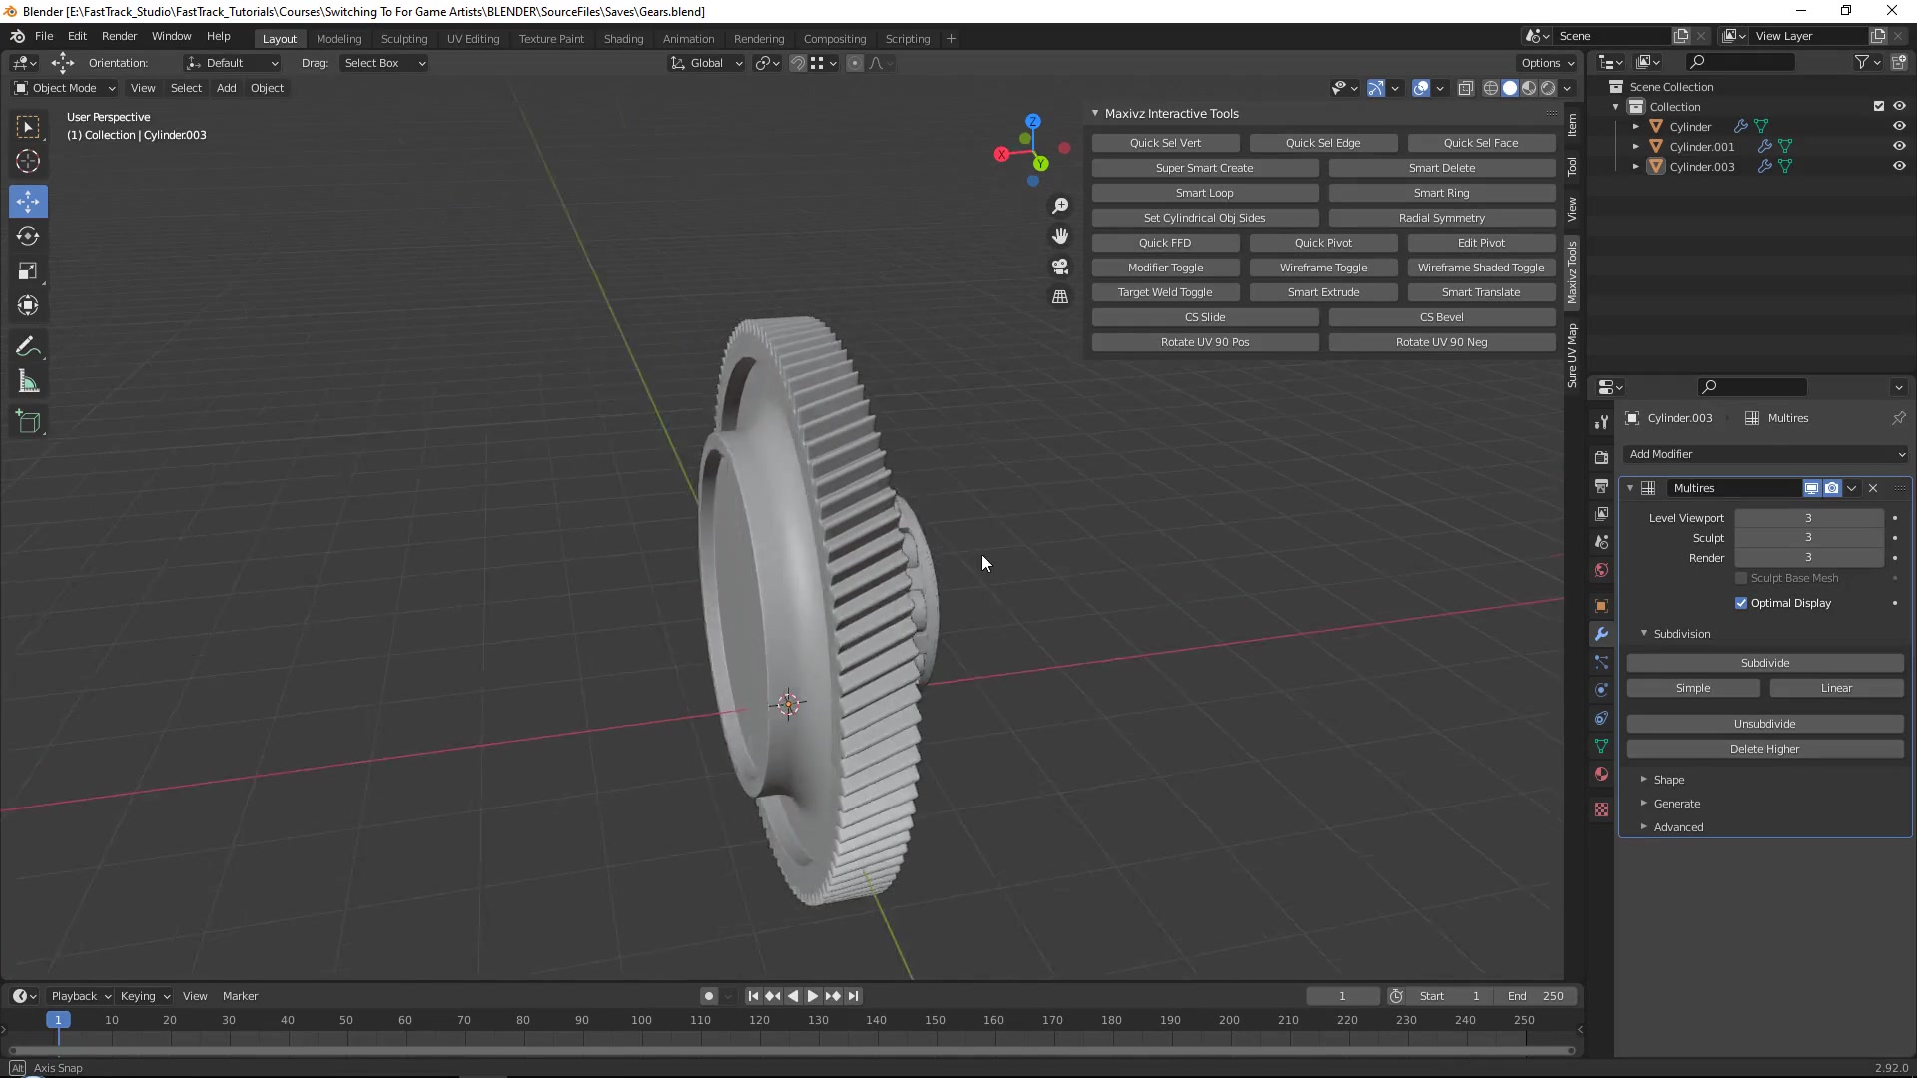1917x1078 pixels.
Task: Activate the Rotate tool
Action: tap(28, 237)
